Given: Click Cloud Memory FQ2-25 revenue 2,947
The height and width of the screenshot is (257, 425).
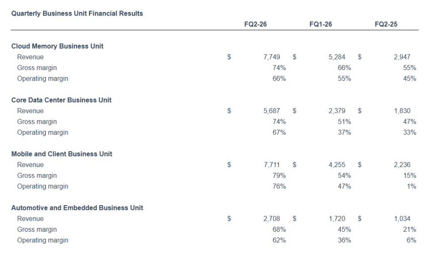Looking at the screenshot, I should [402, 57].
